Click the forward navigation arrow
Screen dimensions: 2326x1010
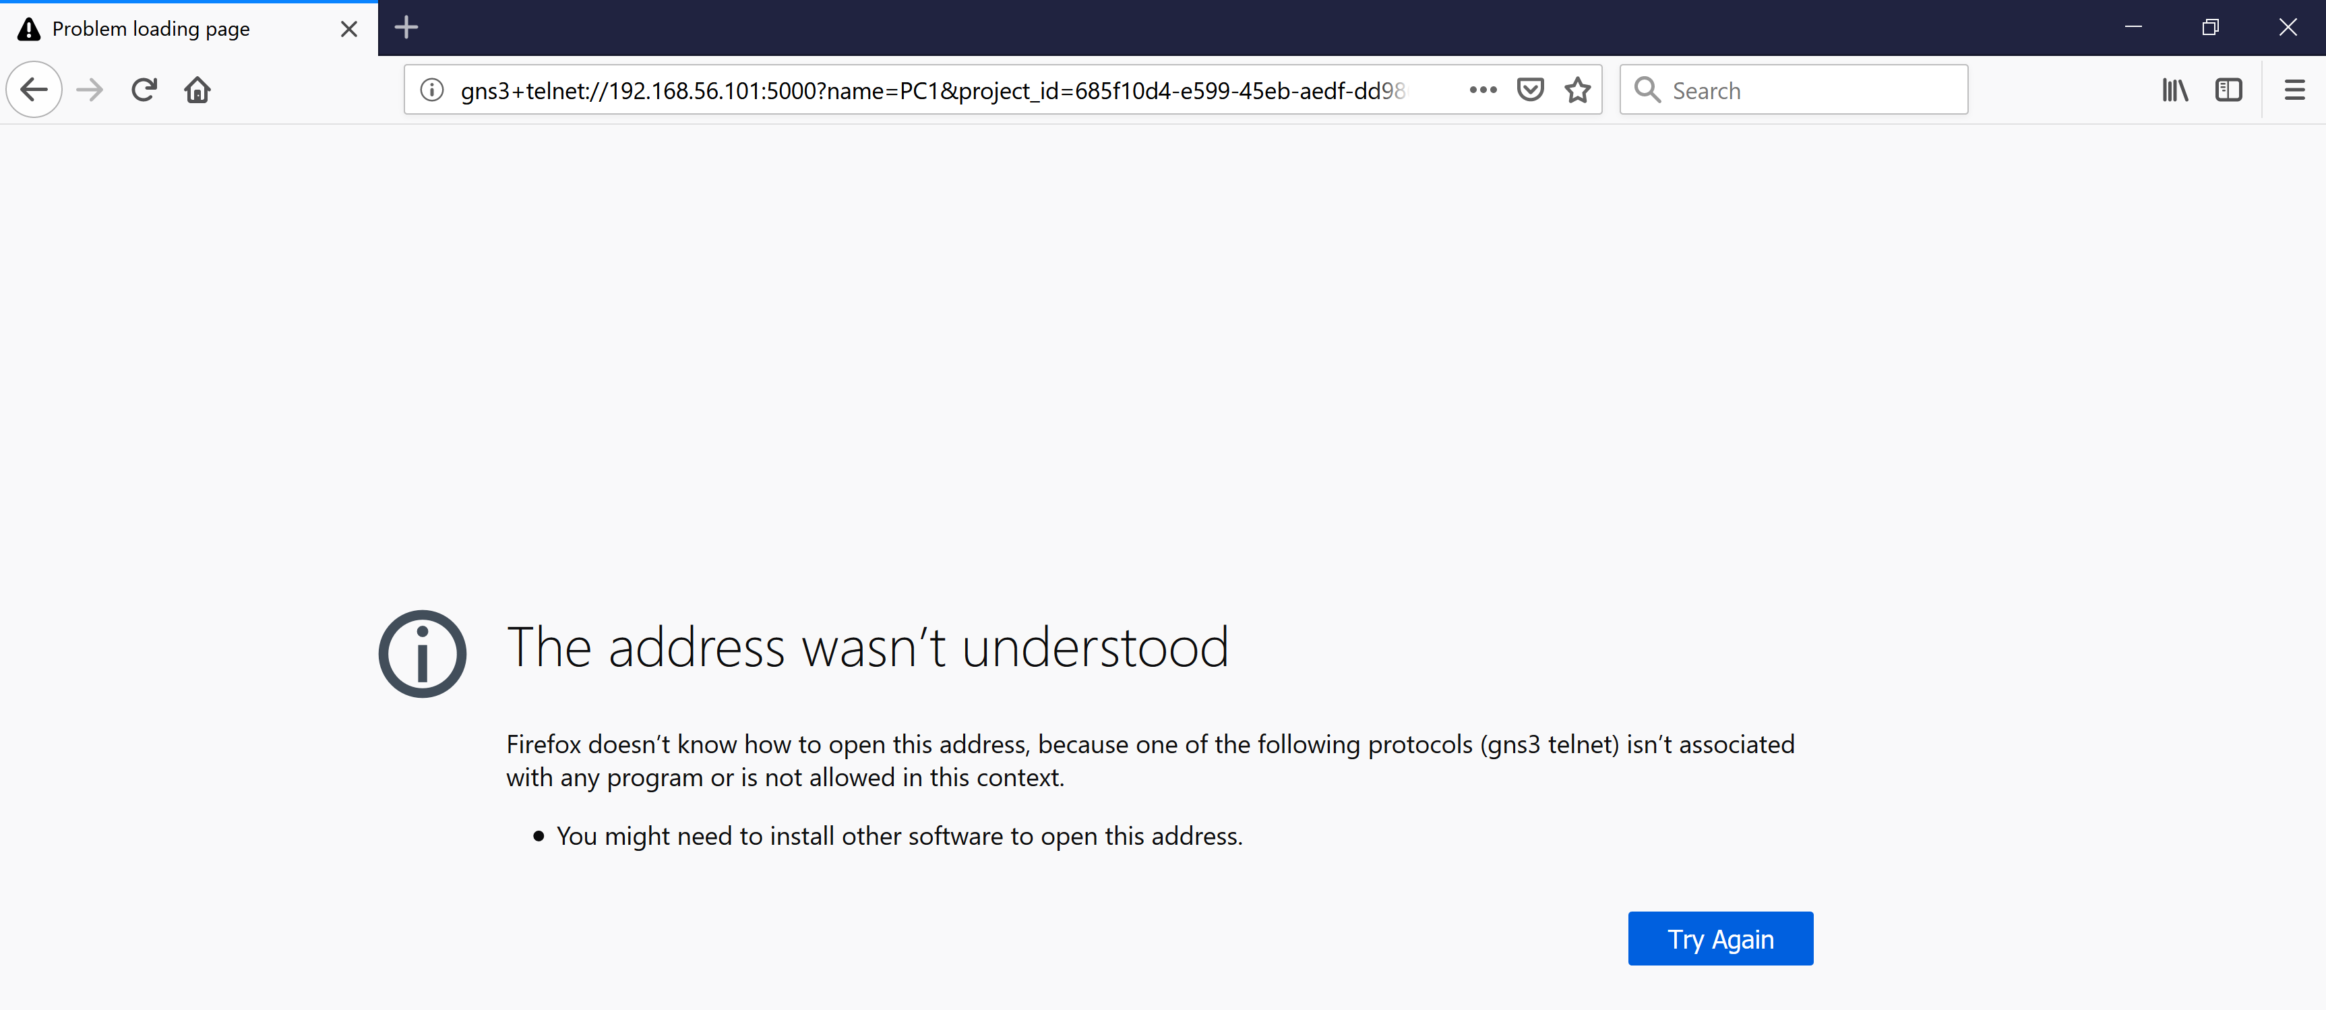point(88,90)
